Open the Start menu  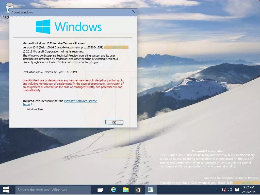pyautogui.click(x=6, y=189)
